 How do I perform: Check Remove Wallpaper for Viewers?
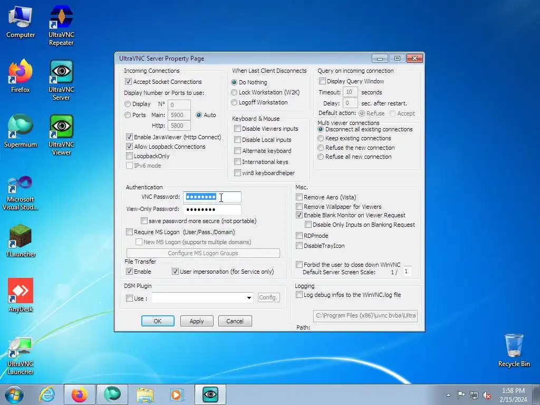tap(300, 207)
